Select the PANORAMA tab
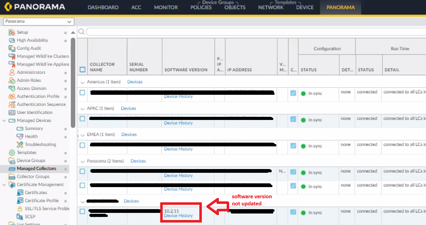The height and width of the screenshot is (225, 426). pyautogui.click(x=341, y=7)
